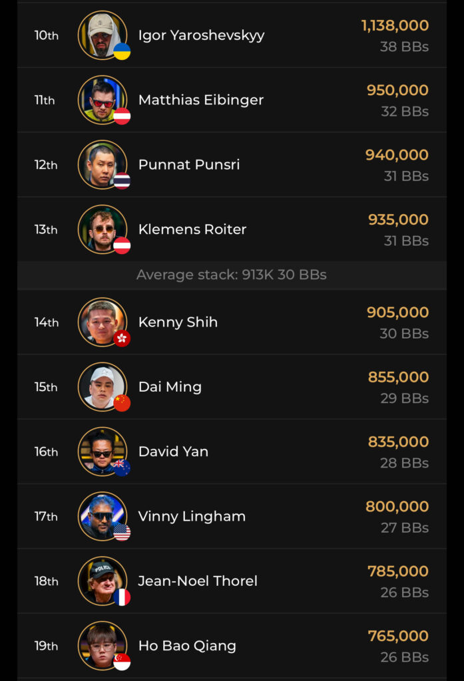Click David Yan's New Zealand flag icon
This screenshot has width=464, height=681.
(x=122, y=468)
